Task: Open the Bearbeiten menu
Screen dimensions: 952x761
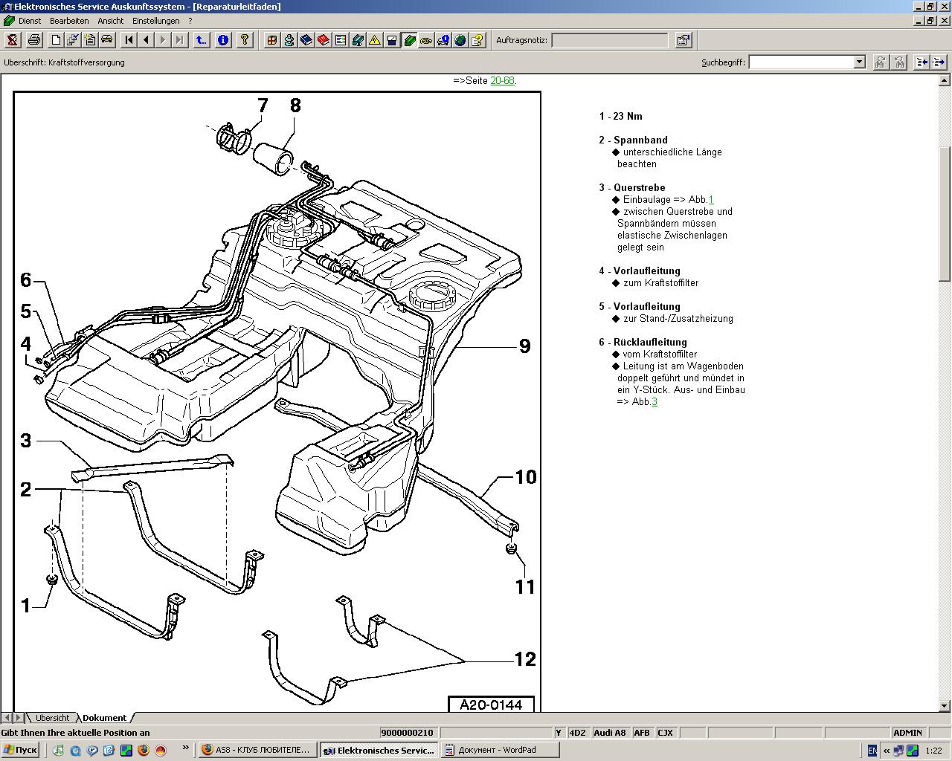Action: (69, 21)
